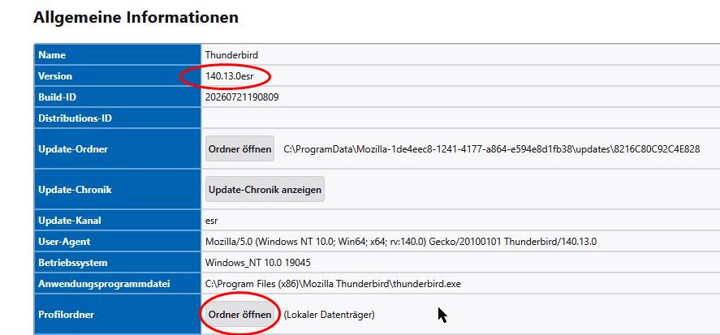Click the Mozilla/5.0 User-Agent string

point(401,242)
